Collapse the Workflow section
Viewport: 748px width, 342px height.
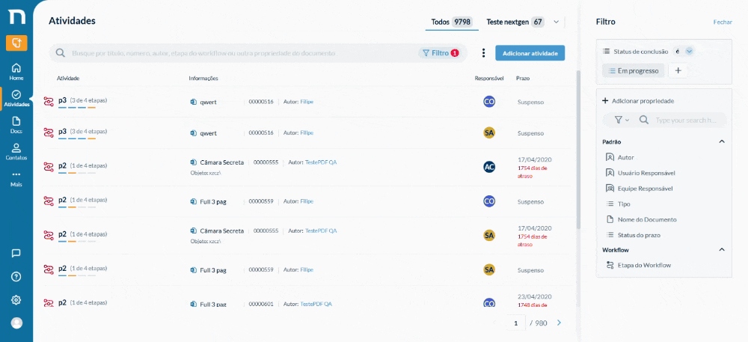coord(722,249)
